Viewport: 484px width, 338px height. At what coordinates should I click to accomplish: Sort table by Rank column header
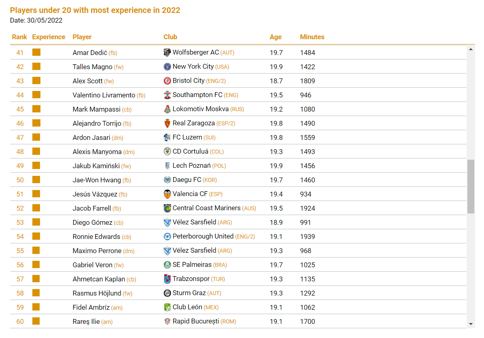19,37
